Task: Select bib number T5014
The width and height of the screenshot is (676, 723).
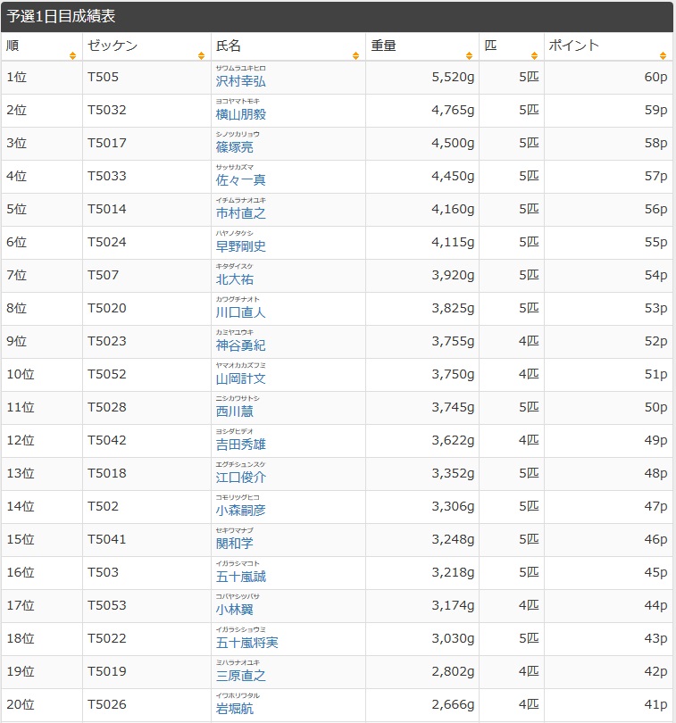Action: coord(106,210)
